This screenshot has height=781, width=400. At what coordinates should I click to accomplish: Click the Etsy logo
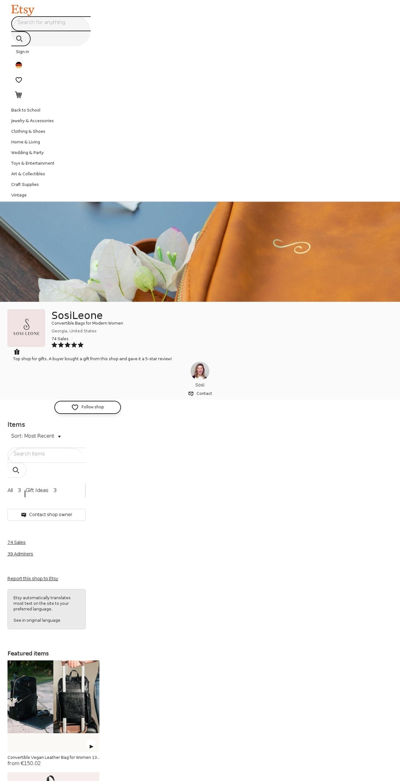point(22,9)
